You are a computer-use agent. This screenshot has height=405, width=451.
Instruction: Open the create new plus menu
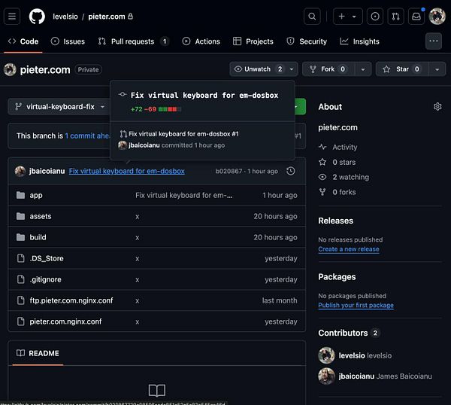click(347, 17)
